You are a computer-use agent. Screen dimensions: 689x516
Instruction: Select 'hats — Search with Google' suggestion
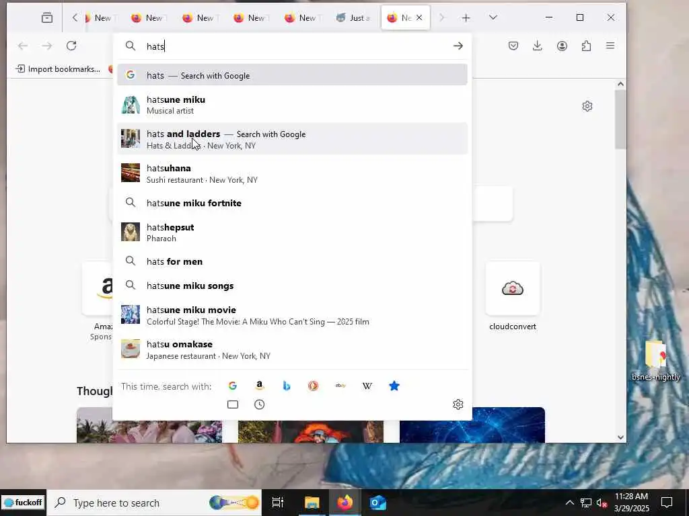292,75
